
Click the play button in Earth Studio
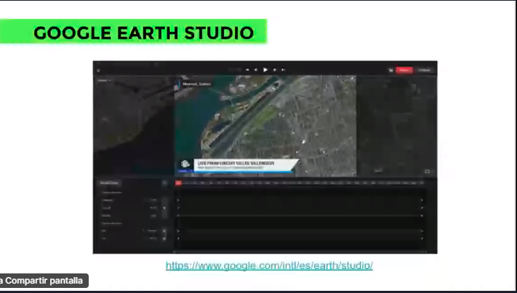pyautogui.click(x=265, y=70)
